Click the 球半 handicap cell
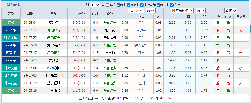 [141, 53]
